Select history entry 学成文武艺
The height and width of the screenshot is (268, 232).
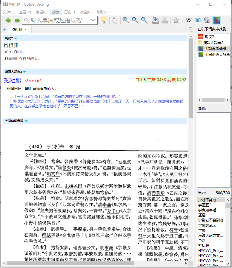pyautogui.click(x=207, y=225)
